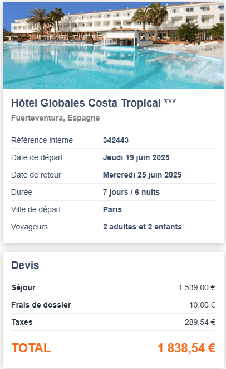Click the orange TOTAL label
This screenshot has width=226, height=369.
click(x=31, y=348)
